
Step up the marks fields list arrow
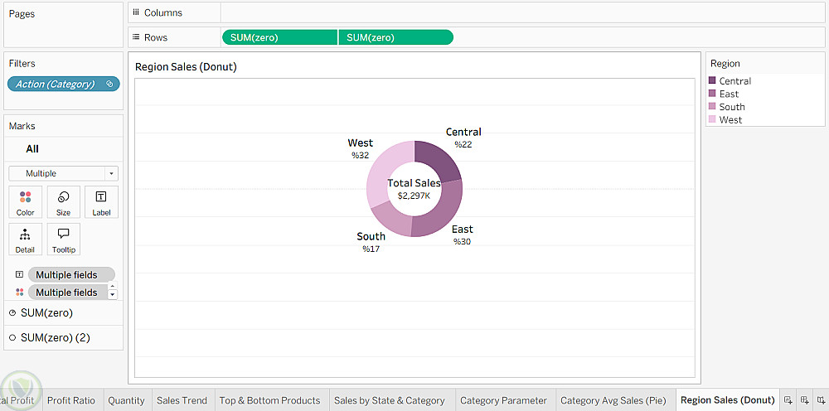(x=112, y=287)
